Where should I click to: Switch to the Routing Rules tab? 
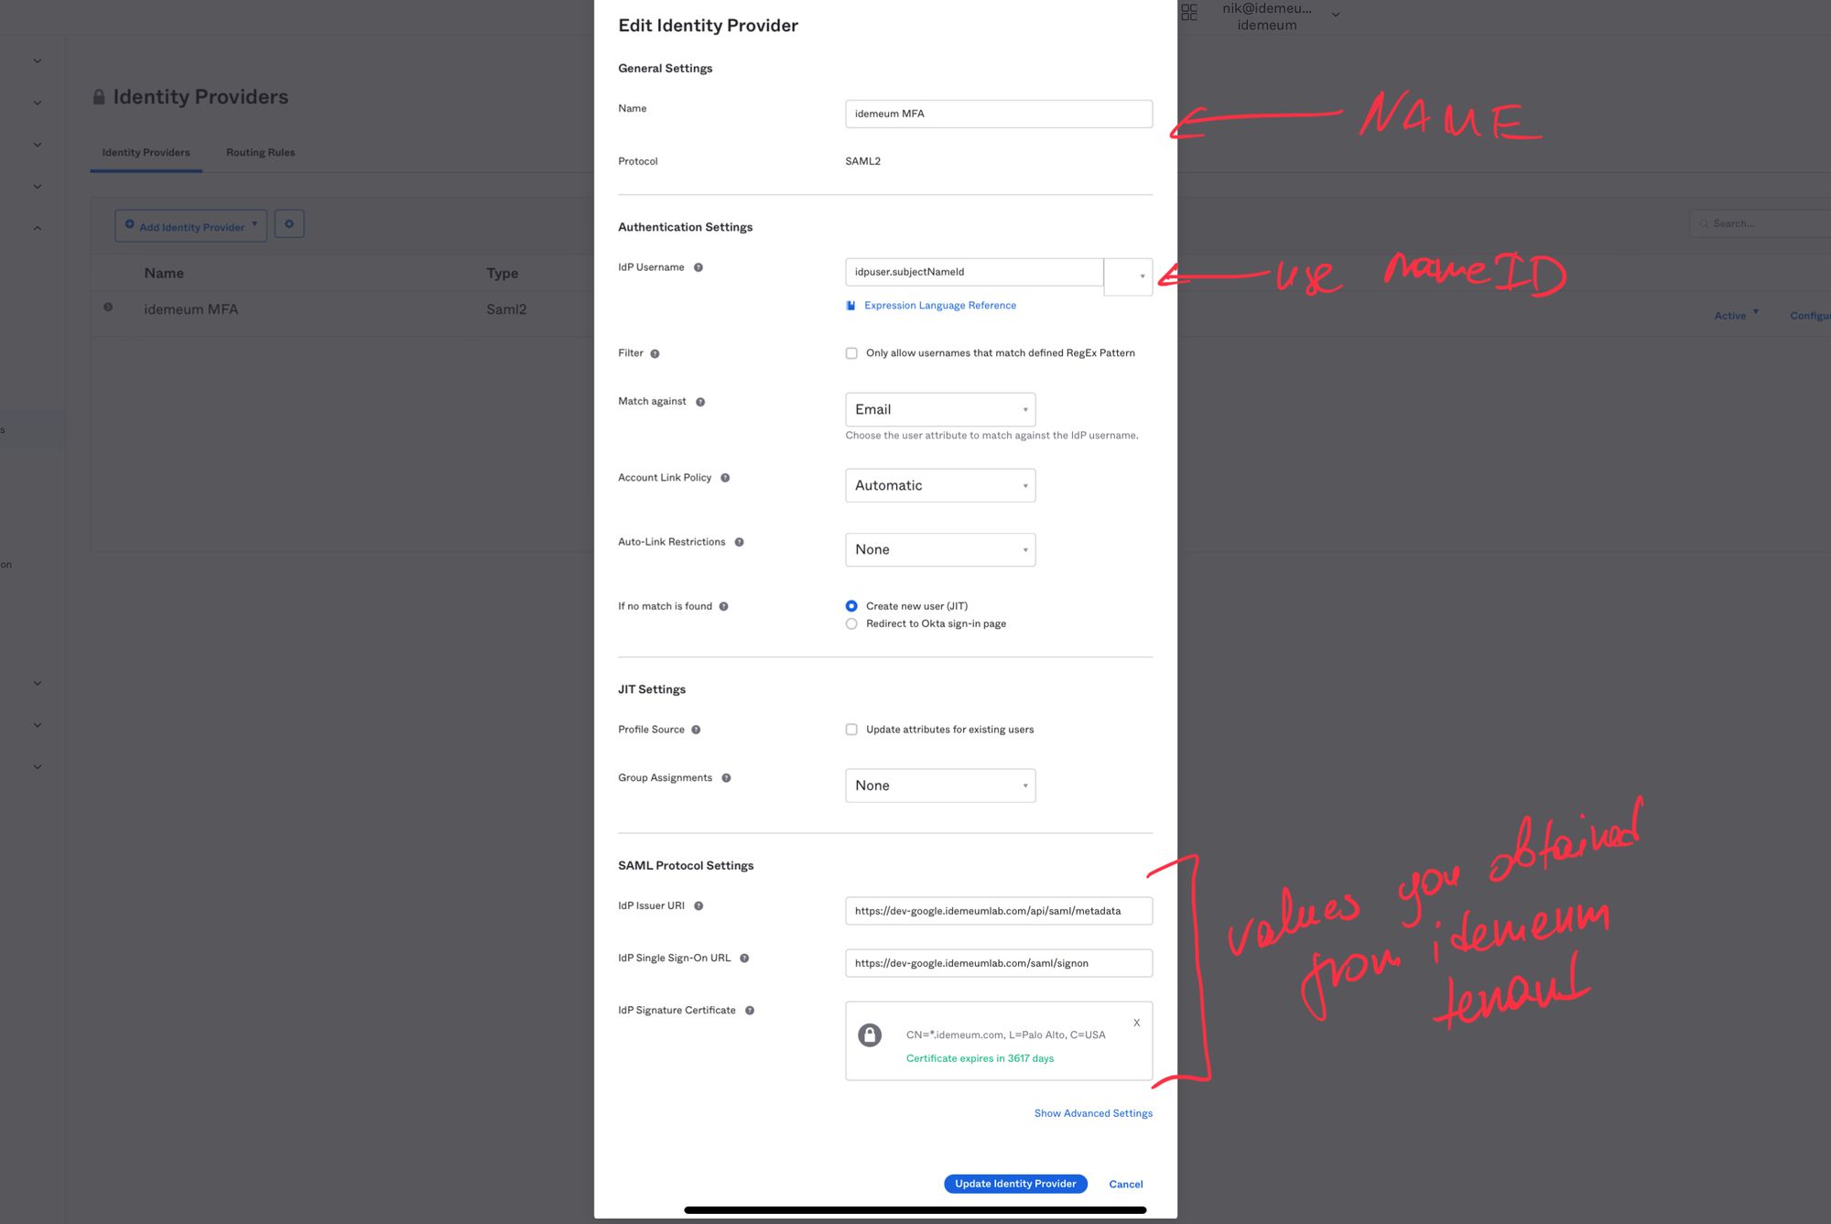pos(261,153)
